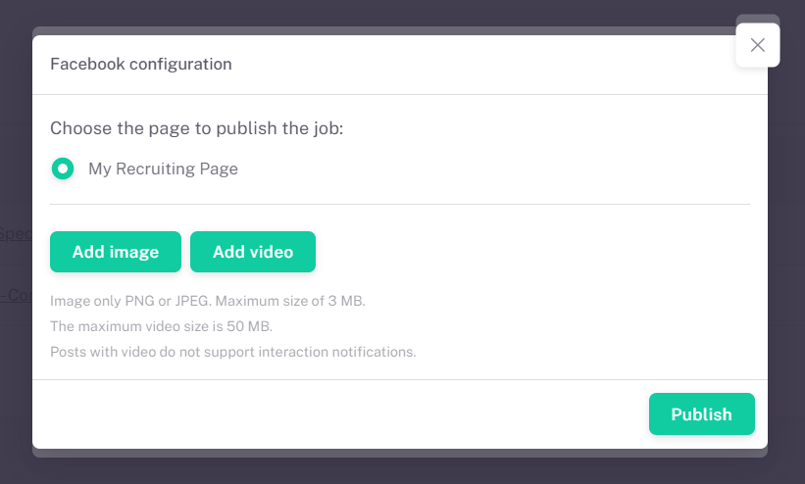Publish the job to Facebook

click(x=701, y=413)
